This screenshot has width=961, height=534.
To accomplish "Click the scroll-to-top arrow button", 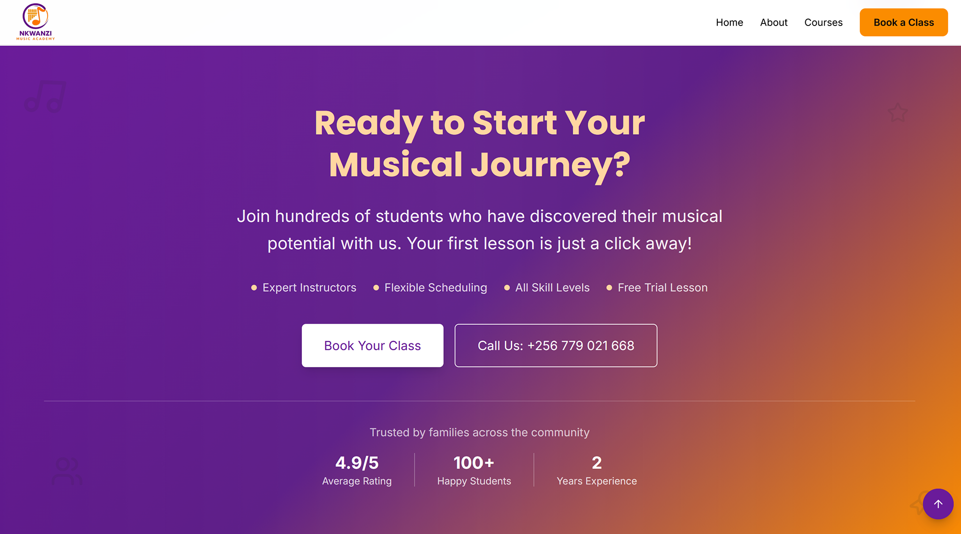I will 937,504.
